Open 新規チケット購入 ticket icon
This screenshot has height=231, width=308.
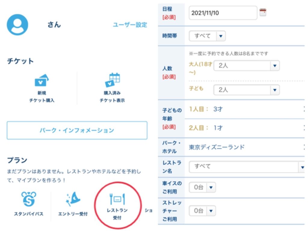[42, 81]
